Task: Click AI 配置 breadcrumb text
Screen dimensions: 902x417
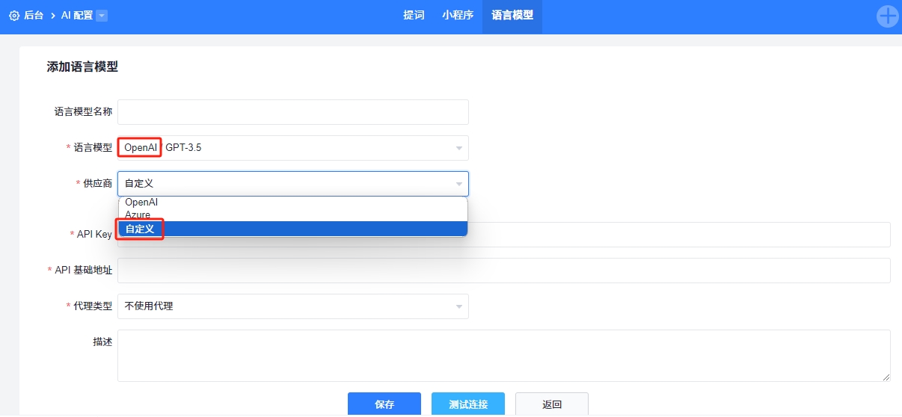Action: pyautogui.click(x=77, y=15)
